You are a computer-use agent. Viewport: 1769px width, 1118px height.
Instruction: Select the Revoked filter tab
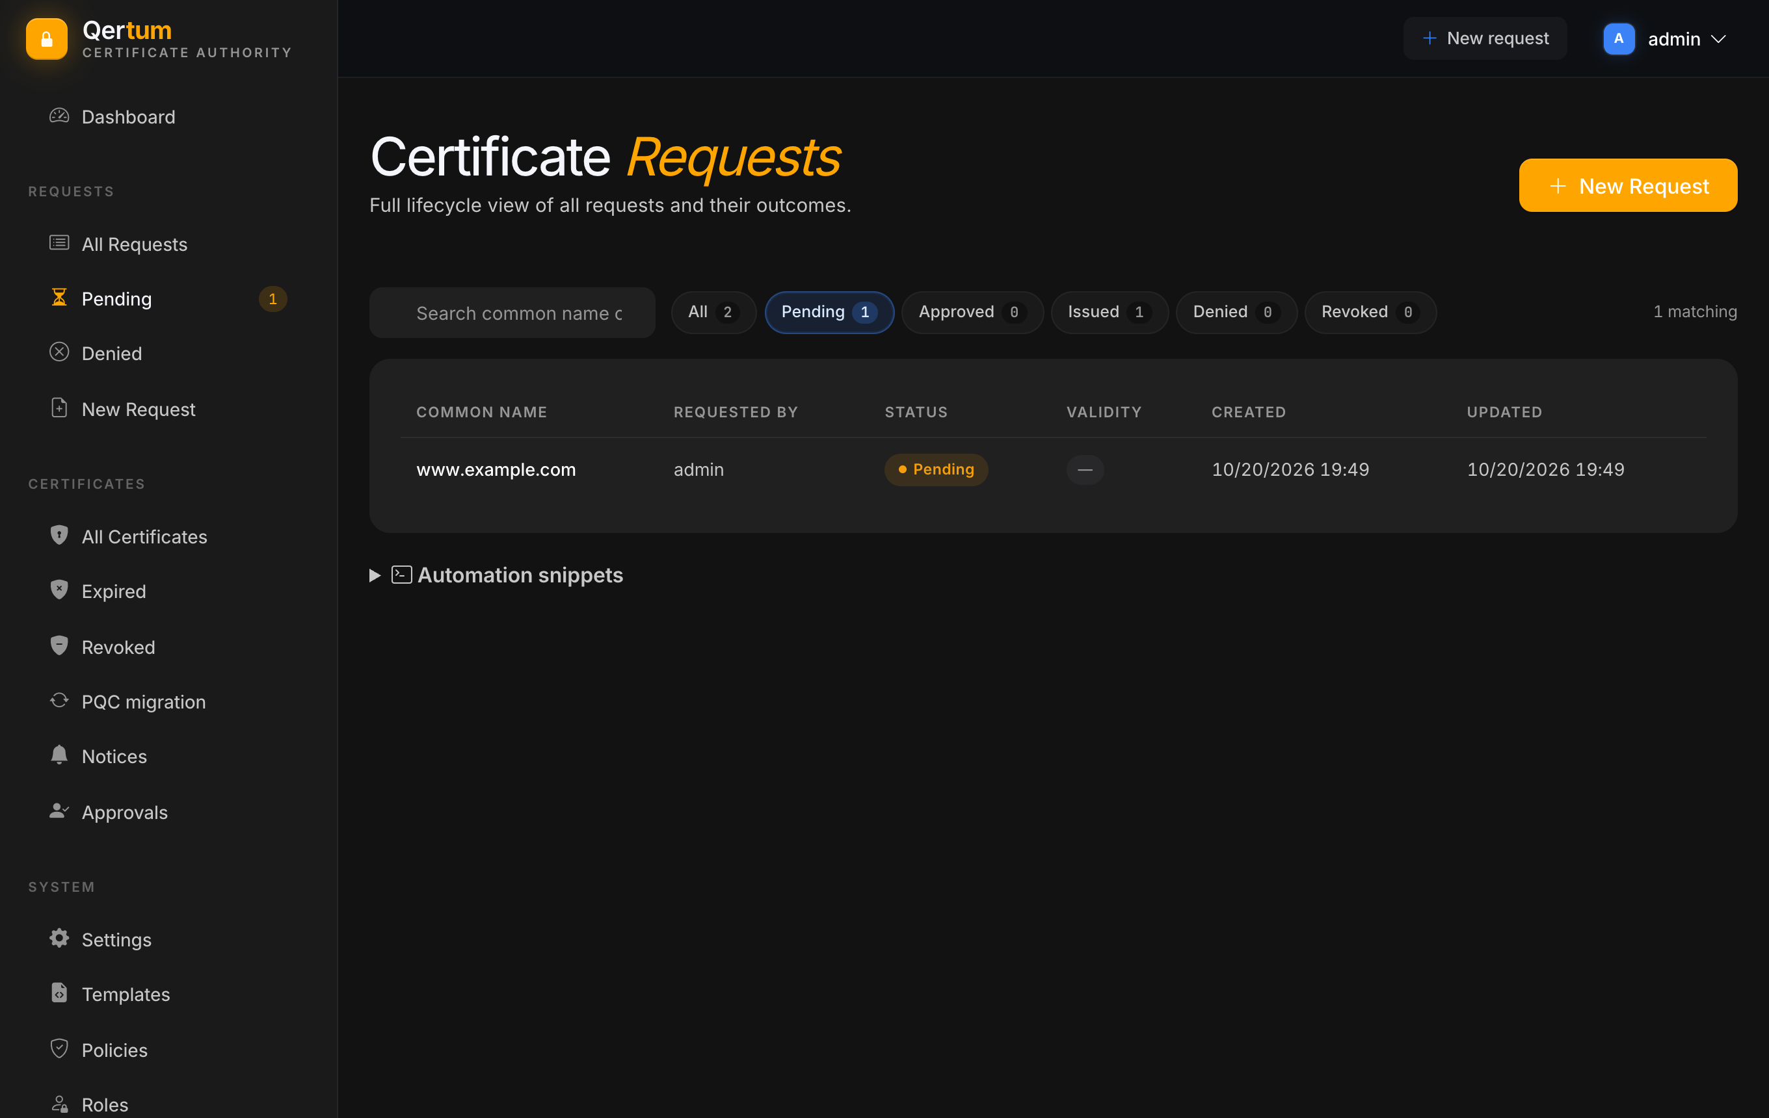[1371, 312]
